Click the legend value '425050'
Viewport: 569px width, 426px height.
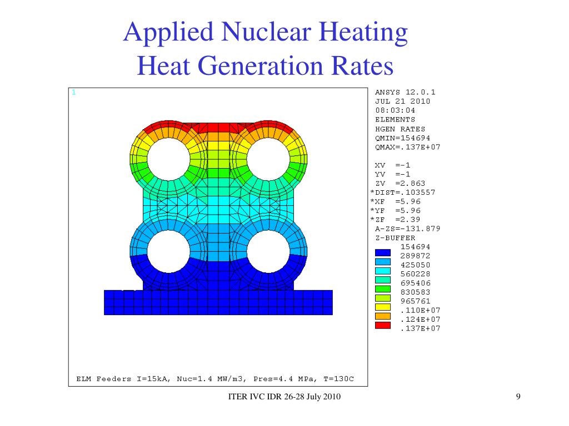coord(415,265)
